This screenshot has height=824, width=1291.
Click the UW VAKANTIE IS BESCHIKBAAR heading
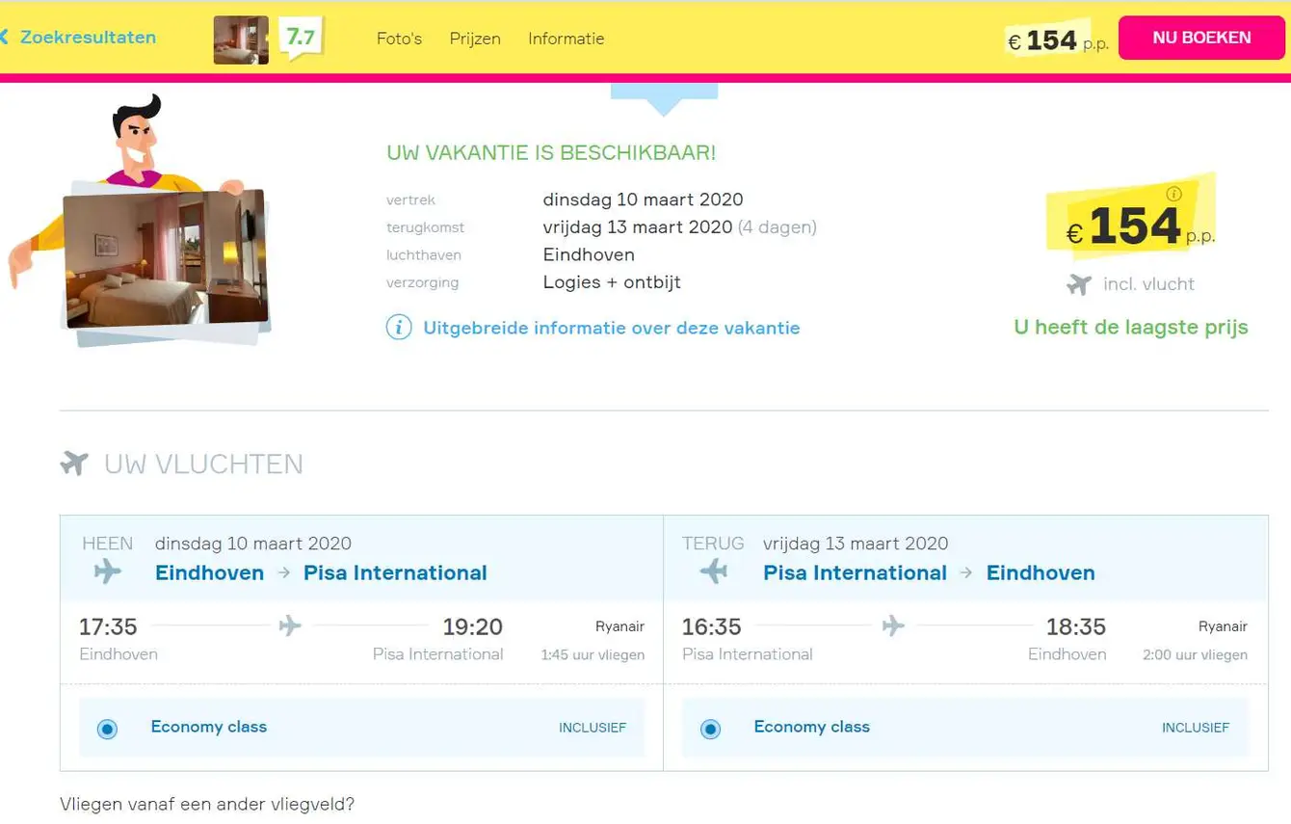[x=551, y=152]
